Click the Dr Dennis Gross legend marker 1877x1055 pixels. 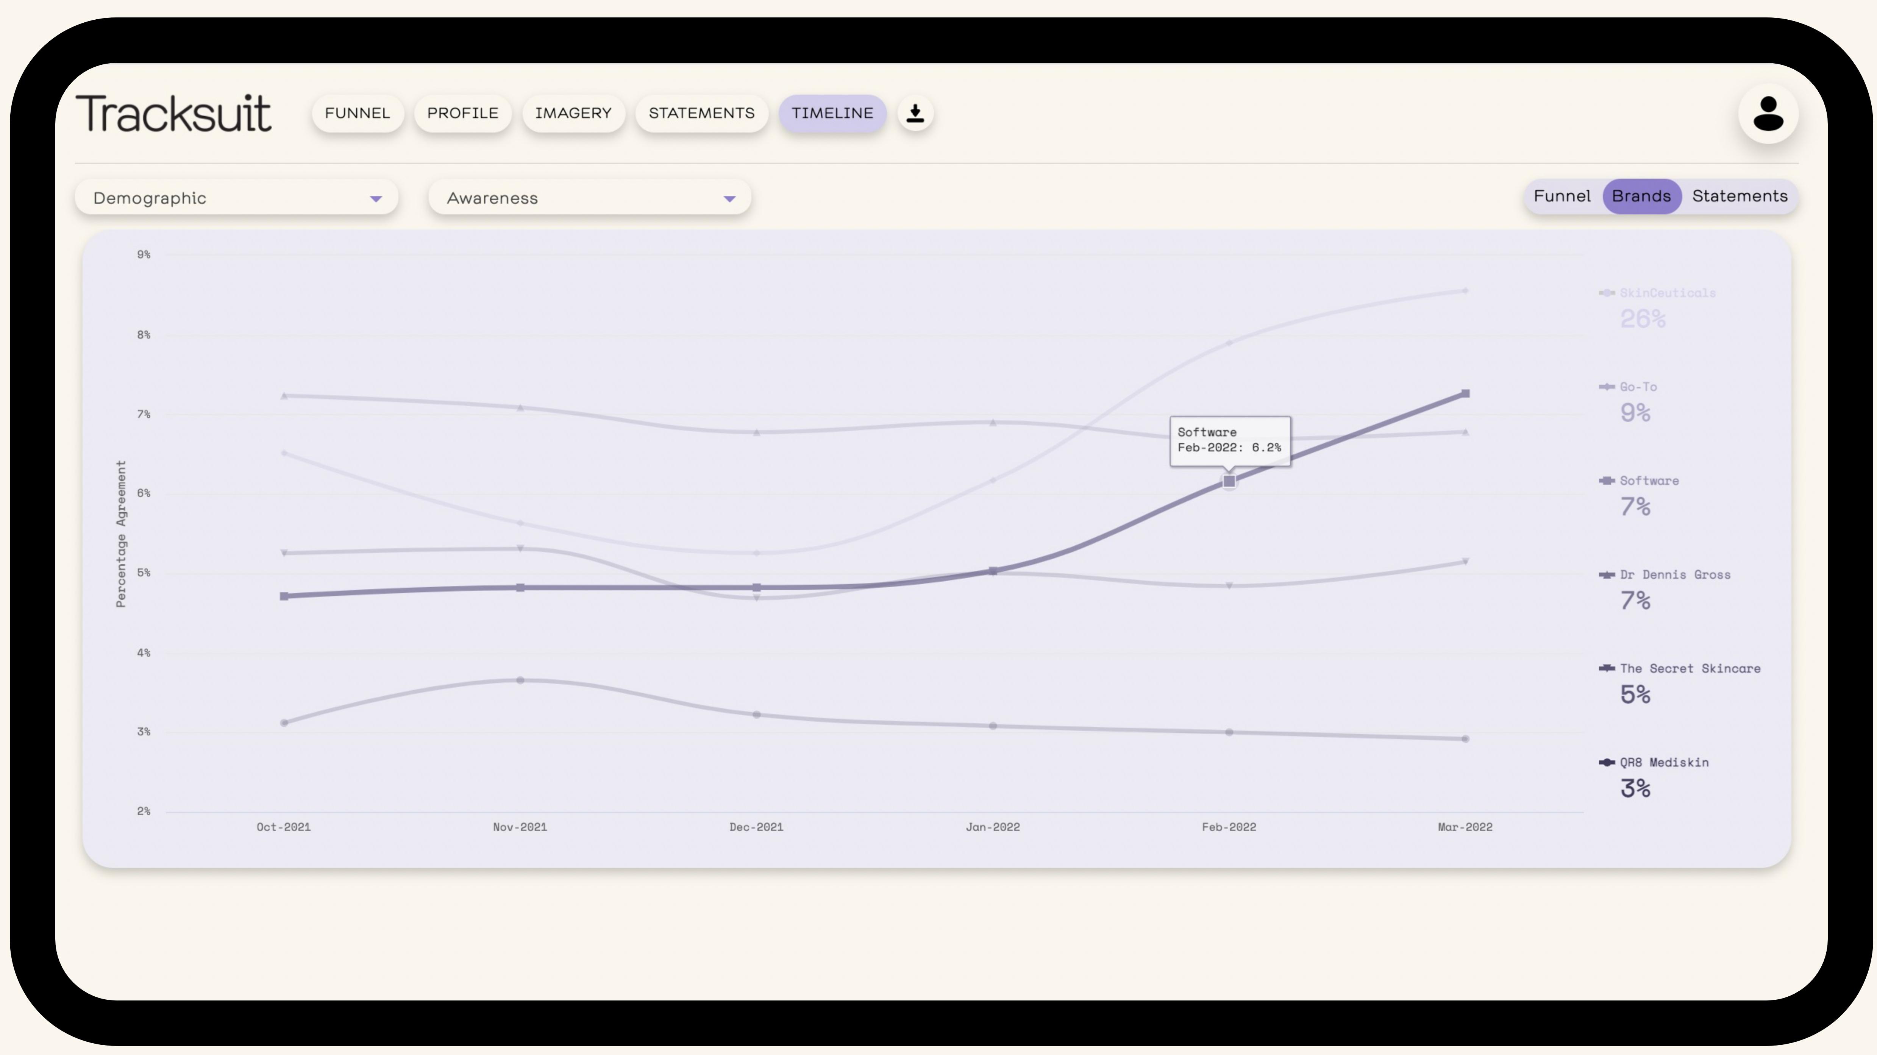(x=1607, y=575)
